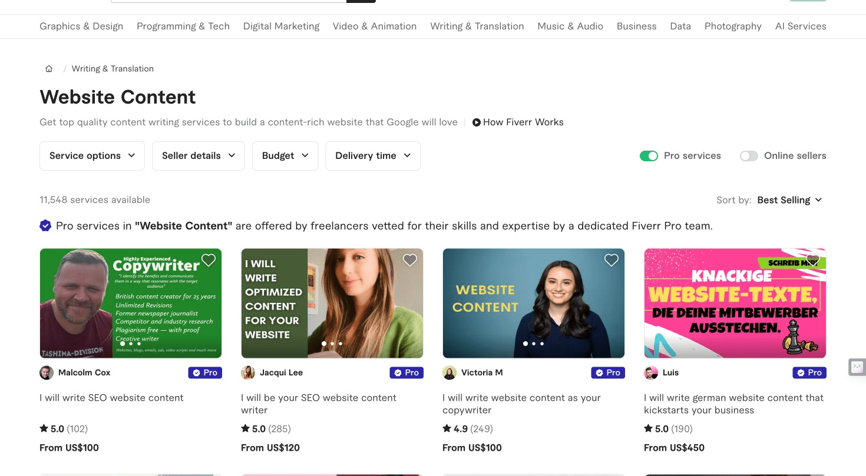Click 5.0 (190) rating text
The width and height of the screenshot is (866, 476).
[668, 429]
